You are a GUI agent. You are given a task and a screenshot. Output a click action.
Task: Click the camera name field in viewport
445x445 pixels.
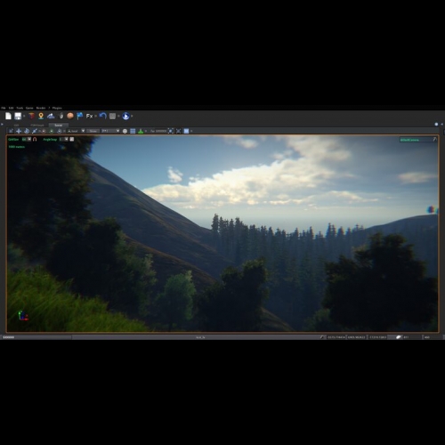pyautogui.click(x=416, y=140)
